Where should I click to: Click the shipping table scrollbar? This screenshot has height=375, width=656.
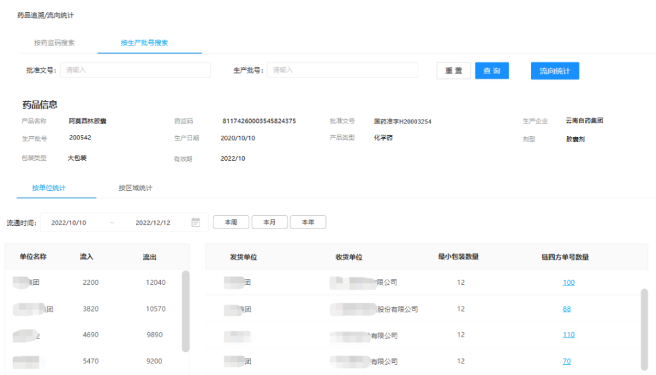coord(644,330)
